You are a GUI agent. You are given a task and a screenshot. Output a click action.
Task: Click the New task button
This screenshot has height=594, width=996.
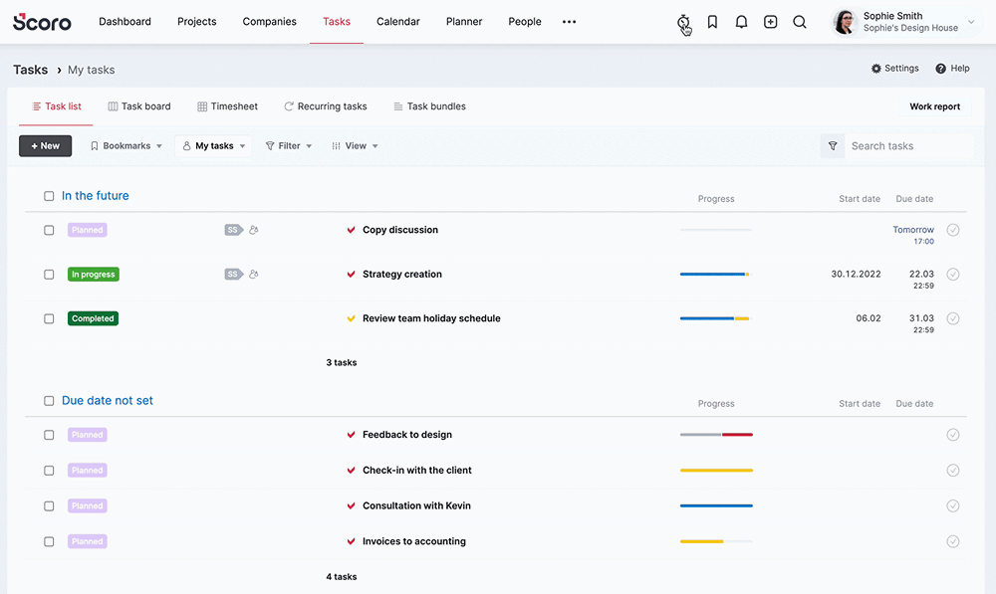[x=45, y=146]
